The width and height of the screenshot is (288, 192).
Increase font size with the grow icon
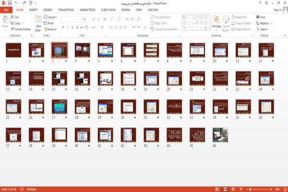tap(94, 19)
